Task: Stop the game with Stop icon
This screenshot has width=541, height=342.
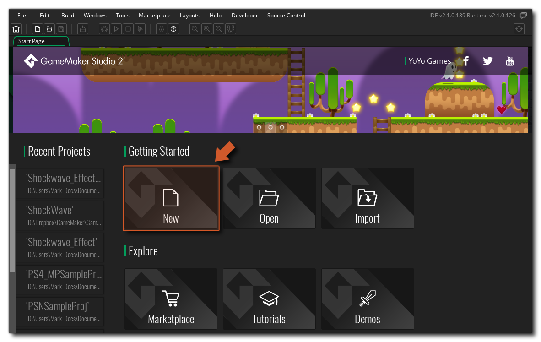Action: pos(128,29)
